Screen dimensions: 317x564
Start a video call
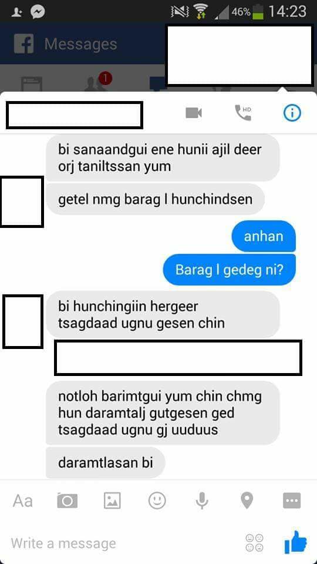pyautogui.click(x=194, y=113)
